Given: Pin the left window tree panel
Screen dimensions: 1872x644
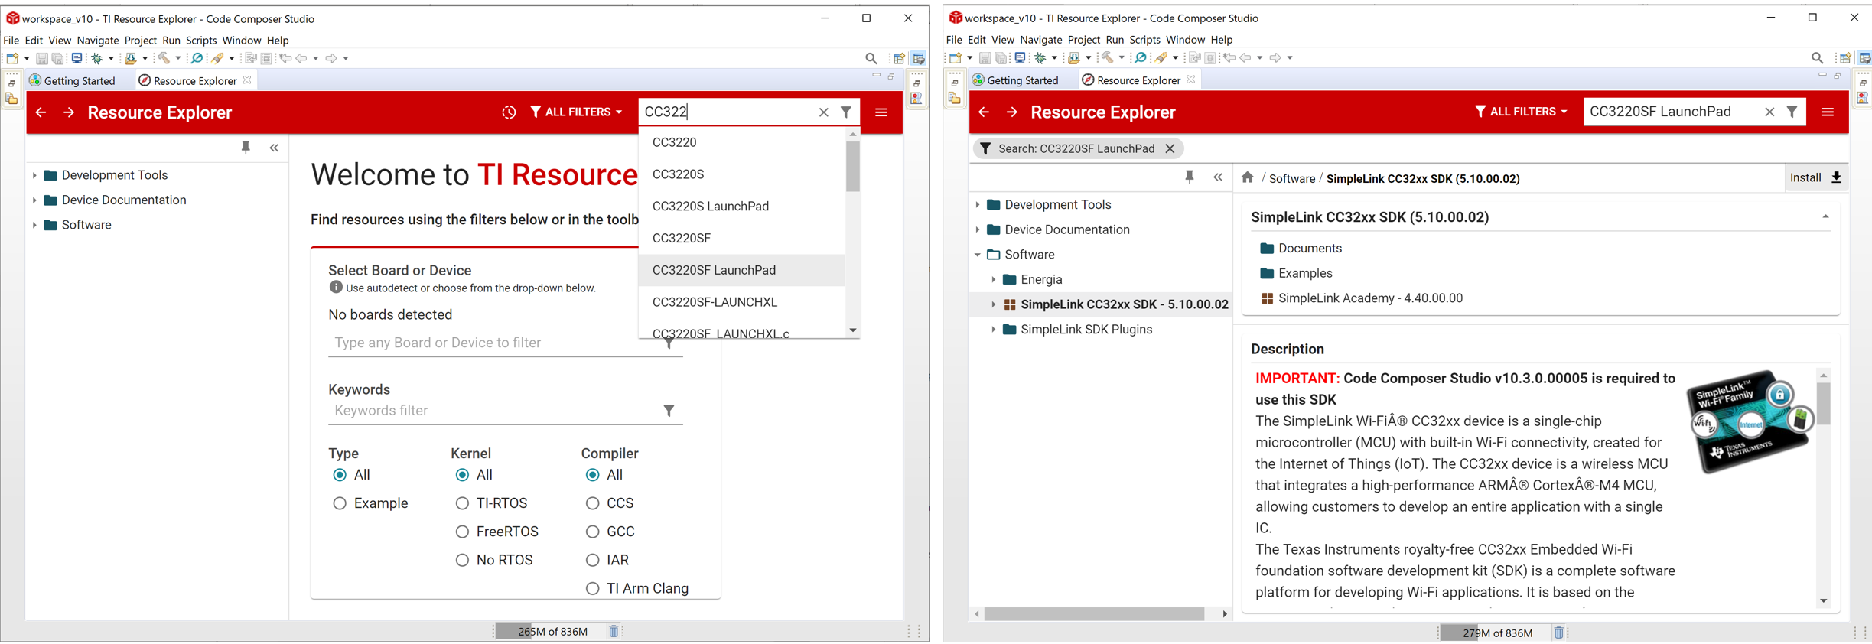Looking at the screenshot, I should [246, 148].
